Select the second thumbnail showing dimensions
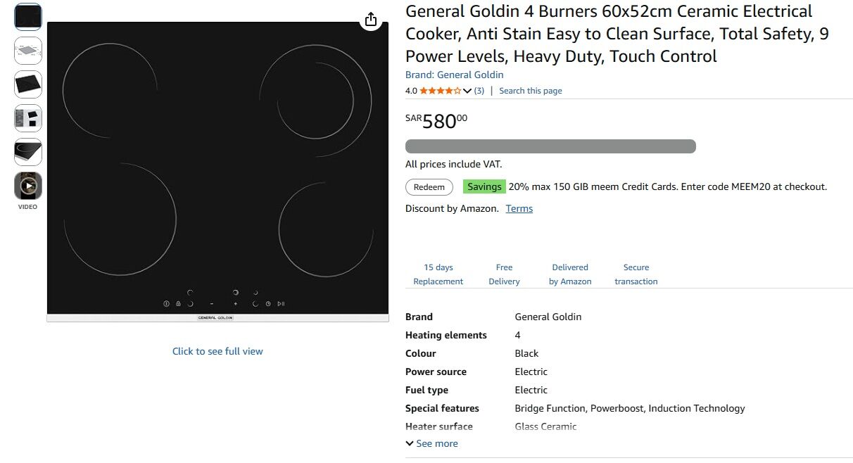This screenshot has height=463, width=853. coord(28,51)
